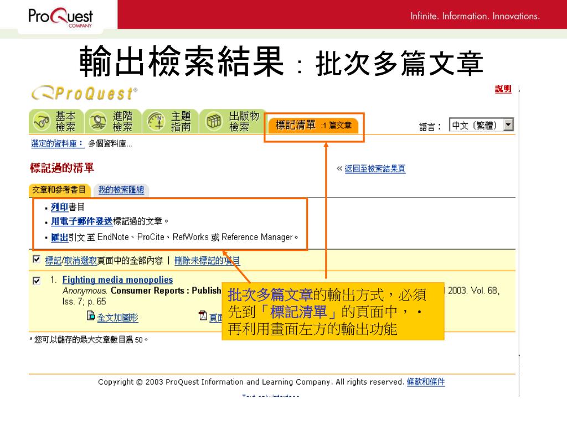Click the 說明 help link
Image resolution: width=567 pixels, height=425 pixels.
[x=503, y=89]
